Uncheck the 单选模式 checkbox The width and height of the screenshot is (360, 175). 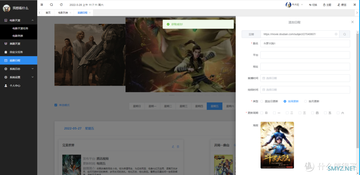click(x=56, y=105)
